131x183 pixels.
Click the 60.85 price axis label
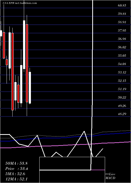point(122,5)
